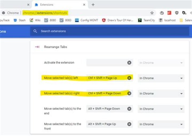Open a new tab with plus button
The image size is (192, 136).
[x=93, y=5]
